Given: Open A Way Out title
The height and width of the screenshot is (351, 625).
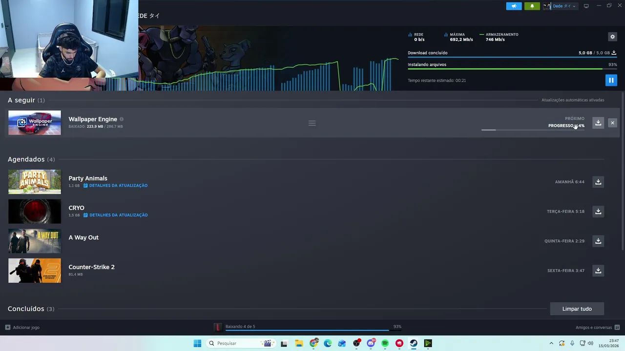Looking at the screenshot, I should (83, 237).
